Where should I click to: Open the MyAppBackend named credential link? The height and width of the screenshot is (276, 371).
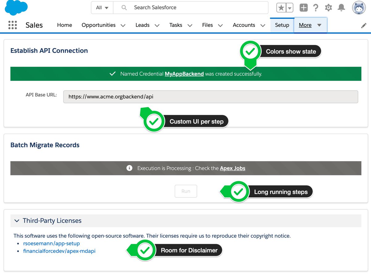coord(184,74)
